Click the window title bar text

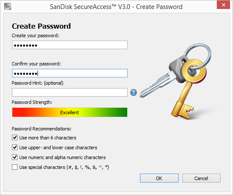(x=116, y=7)
